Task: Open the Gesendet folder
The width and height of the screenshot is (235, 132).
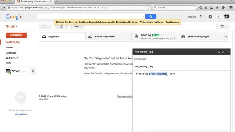Action: [x=11, y=53]
